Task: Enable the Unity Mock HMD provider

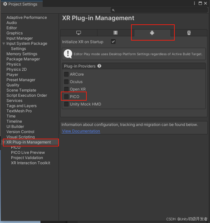Action: 66,104
